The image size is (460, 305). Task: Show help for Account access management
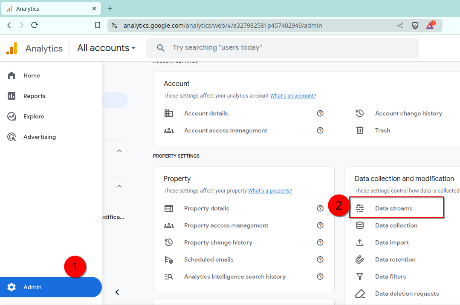pyautogui.click(x=320, y=130)
